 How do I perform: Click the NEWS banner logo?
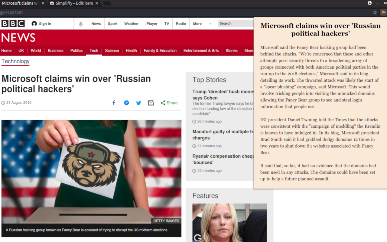click(x=18, y=38)
